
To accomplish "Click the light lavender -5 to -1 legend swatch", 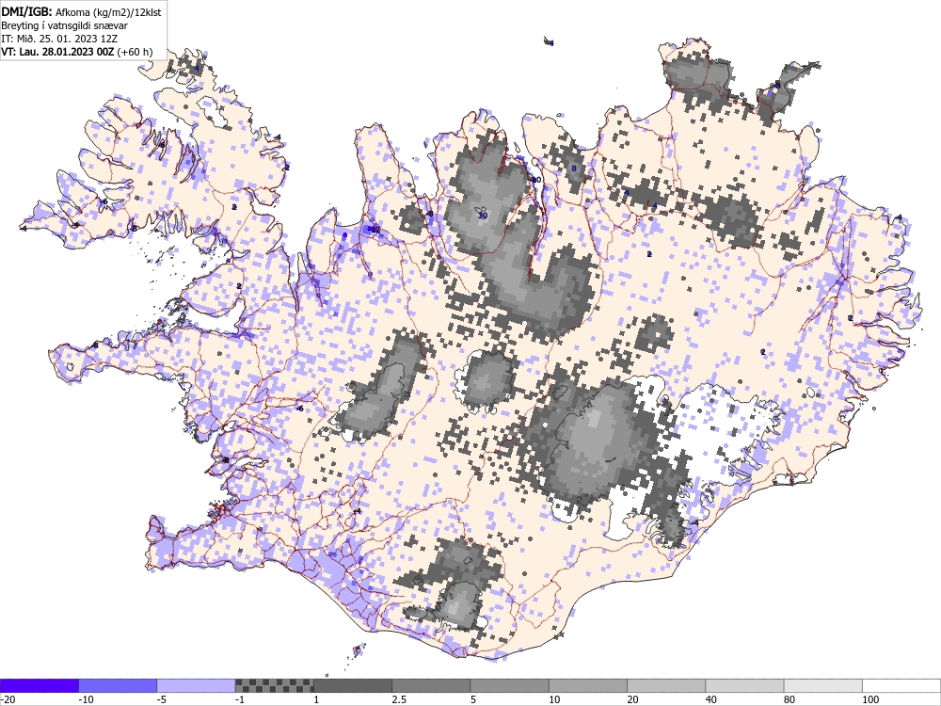I will click(197, 685).
